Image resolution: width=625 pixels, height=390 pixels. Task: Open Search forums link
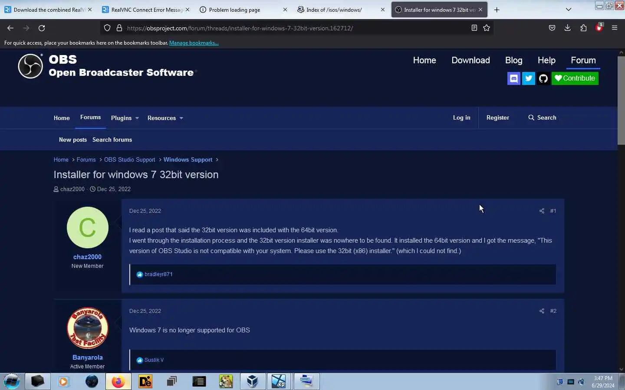(x=112, y=140)
